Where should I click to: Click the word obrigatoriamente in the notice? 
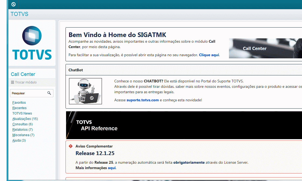(x=189, y=162)
